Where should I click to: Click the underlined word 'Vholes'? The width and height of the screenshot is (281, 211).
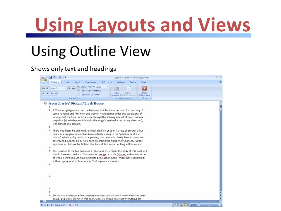pyautogui.click(x=121, y=154)
